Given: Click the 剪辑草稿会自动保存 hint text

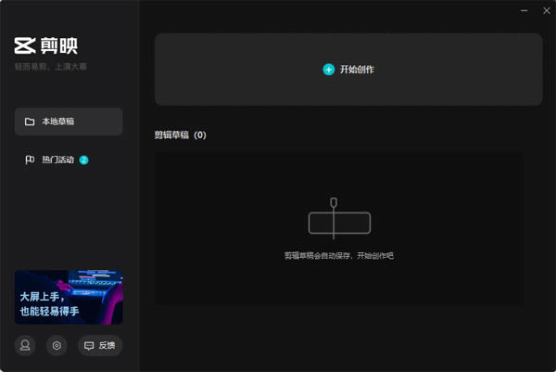Looking at the screenshot, I should 338,255.
